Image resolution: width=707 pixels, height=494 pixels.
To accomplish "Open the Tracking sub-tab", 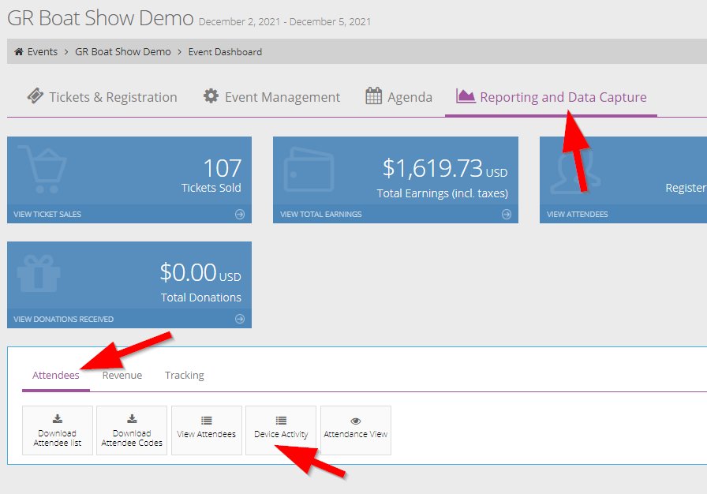I will [185, 375].
